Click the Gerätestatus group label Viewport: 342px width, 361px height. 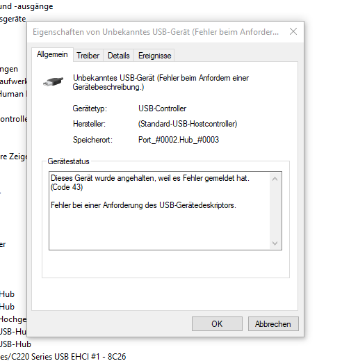(68, 161)
